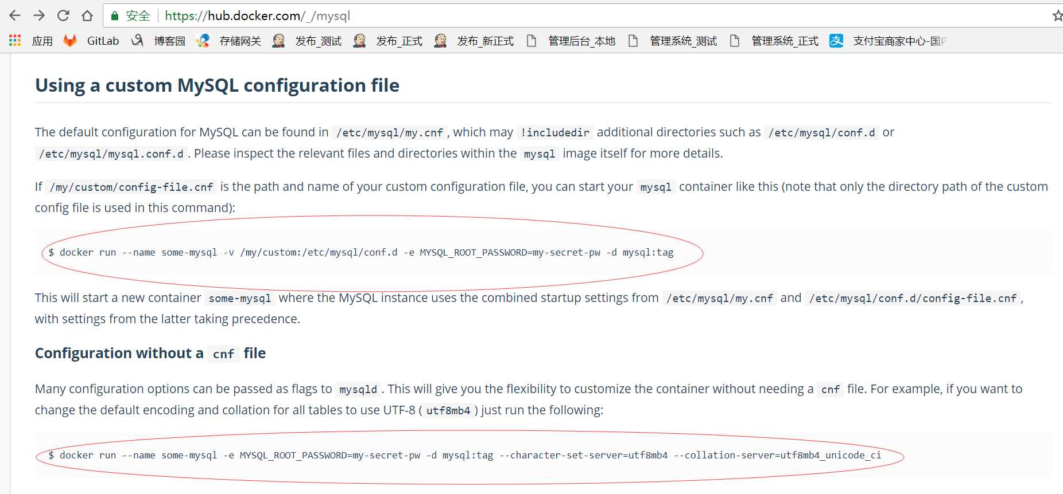Click the green secure padlock icon
1063x494 pixels.
tap(115, 15)
